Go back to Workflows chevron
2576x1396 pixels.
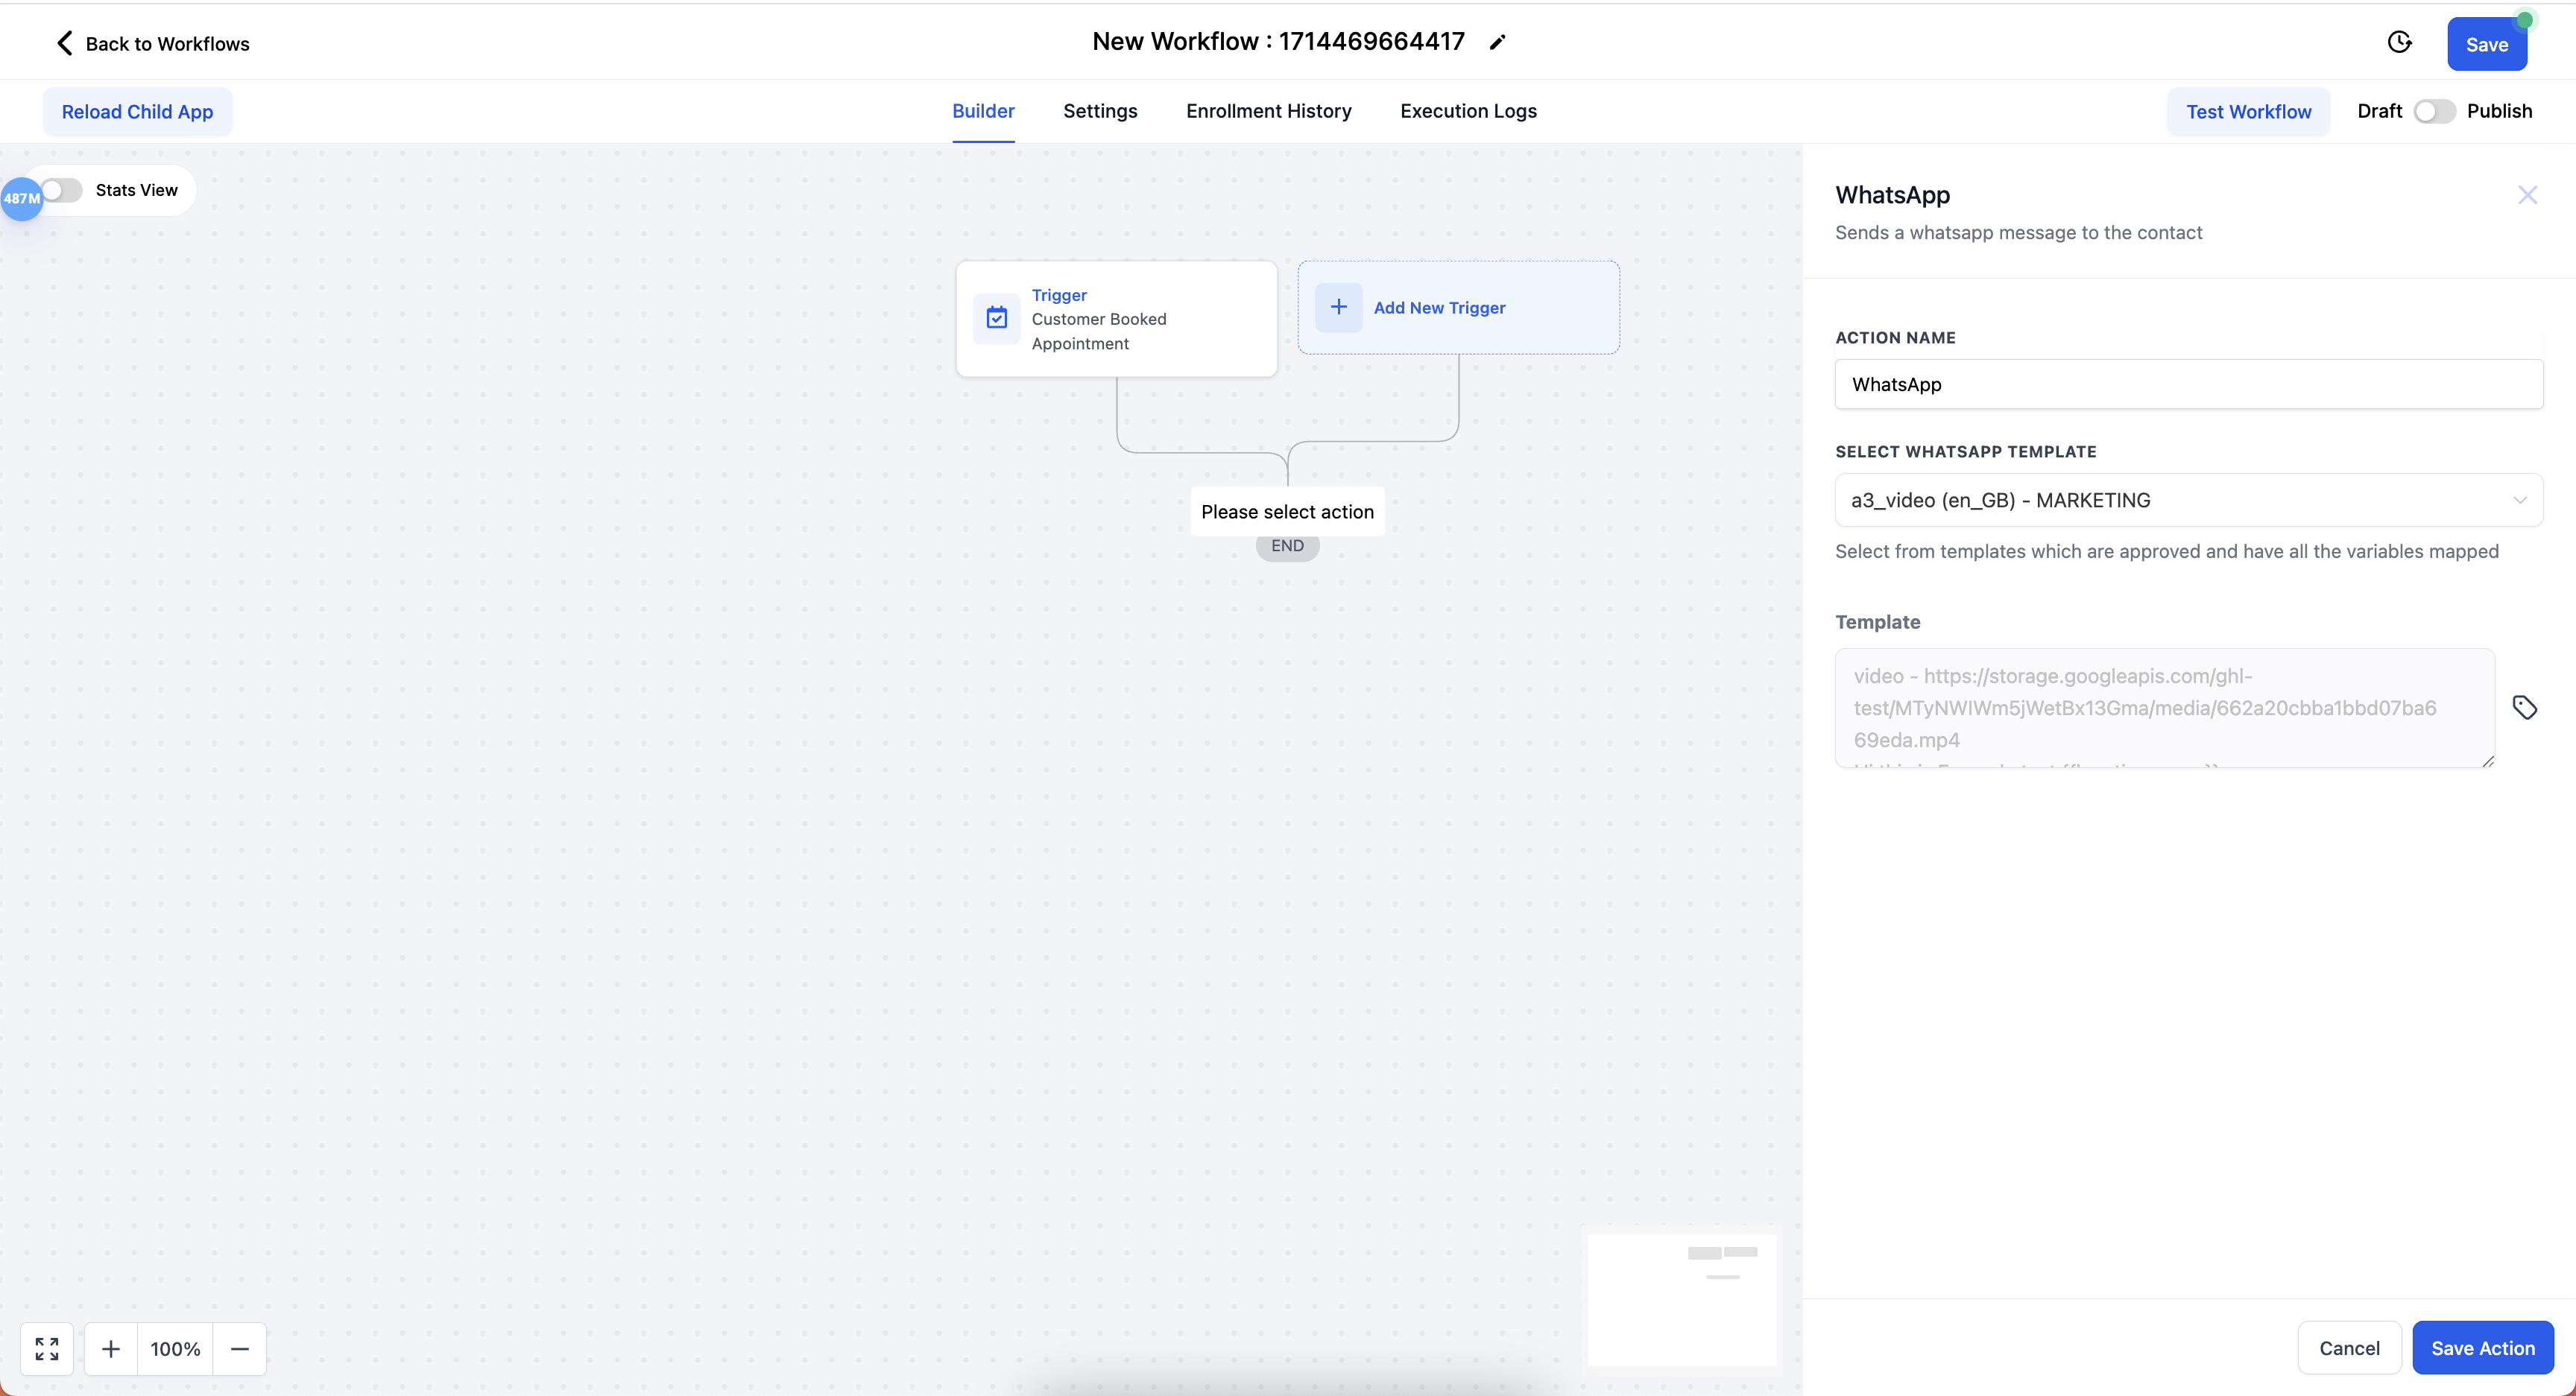[x=65, y=43]
